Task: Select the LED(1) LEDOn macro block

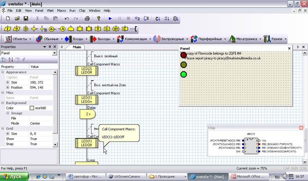Action: pos(86,99)
